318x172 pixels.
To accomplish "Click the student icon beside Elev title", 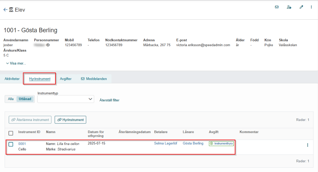I will point(11,10).
